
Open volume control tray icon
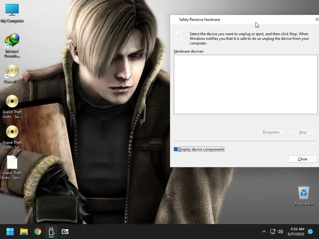click(280, 232)
